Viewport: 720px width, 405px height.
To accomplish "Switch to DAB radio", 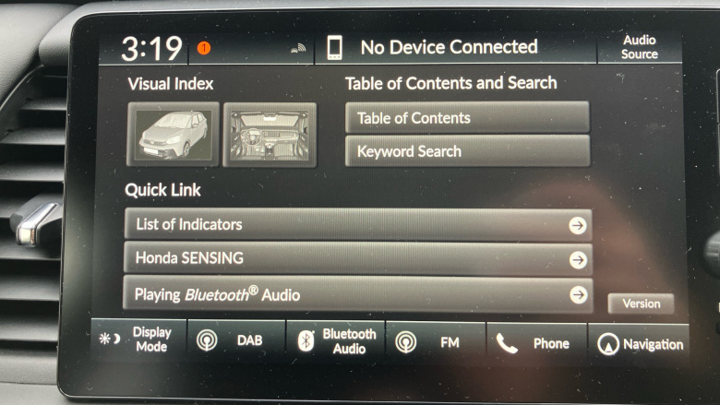I will [x=236, y=340].
